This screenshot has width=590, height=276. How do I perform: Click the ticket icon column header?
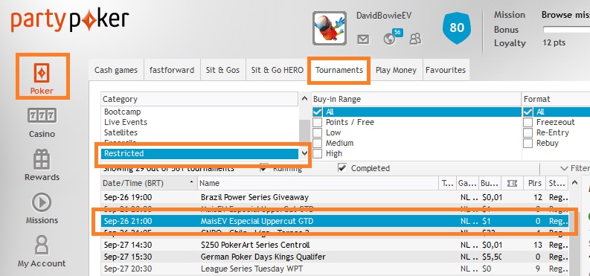click(512, 183)
